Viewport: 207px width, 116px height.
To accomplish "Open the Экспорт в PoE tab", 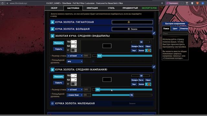I will (x=149, y=8).
